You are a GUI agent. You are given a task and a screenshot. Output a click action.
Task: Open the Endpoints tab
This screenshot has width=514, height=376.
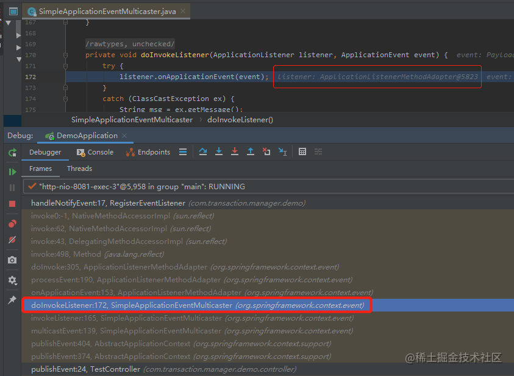[148, 152]
